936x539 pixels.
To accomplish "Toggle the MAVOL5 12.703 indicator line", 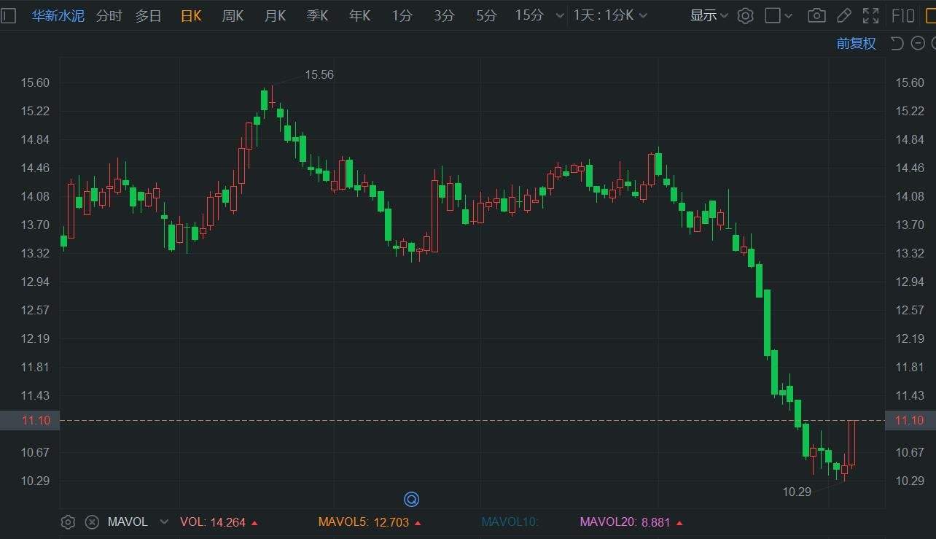I will coord(368,522).
